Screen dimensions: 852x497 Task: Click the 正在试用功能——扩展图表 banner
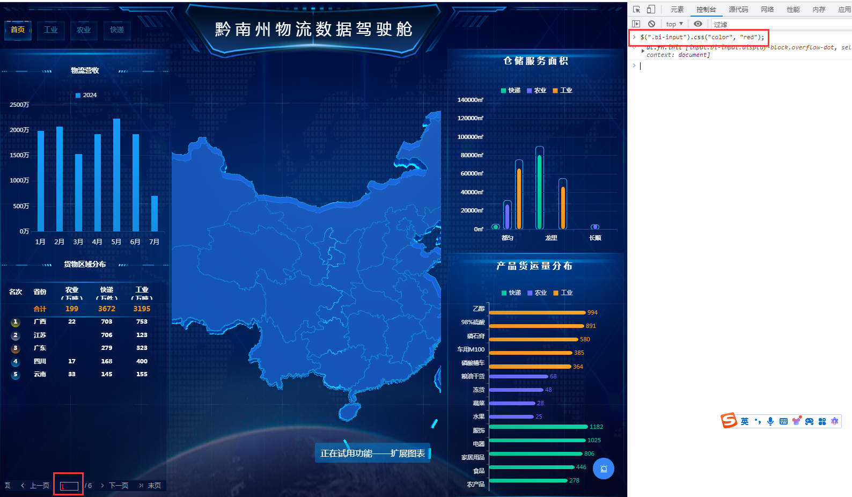click(373, 453)
